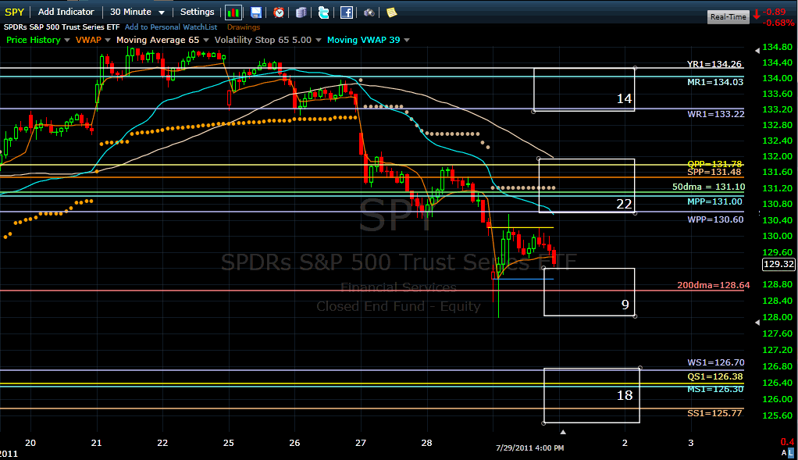Click the triangle marker on the date axis
Screen dimensions: 798x460
tap(563, 432)
